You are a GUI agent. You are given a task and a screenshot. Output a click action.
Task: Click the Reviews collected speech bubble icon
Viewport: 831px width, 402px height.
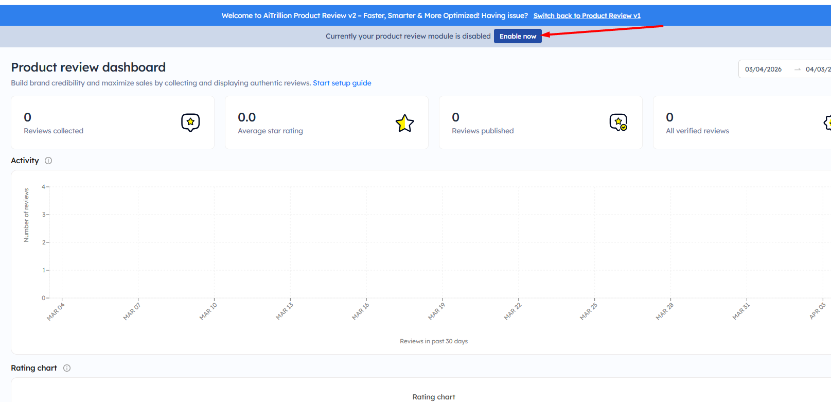[190, 123]
